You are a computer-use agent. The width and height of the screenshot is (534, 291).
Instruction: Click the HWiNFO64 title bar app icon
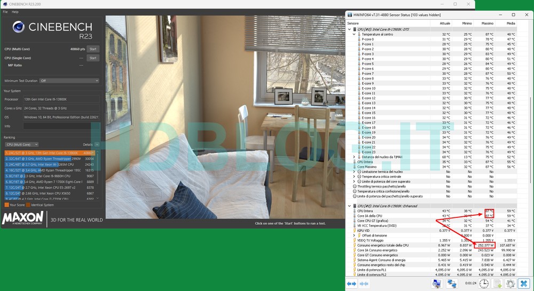pyautogui.click(x=350, y=15)
